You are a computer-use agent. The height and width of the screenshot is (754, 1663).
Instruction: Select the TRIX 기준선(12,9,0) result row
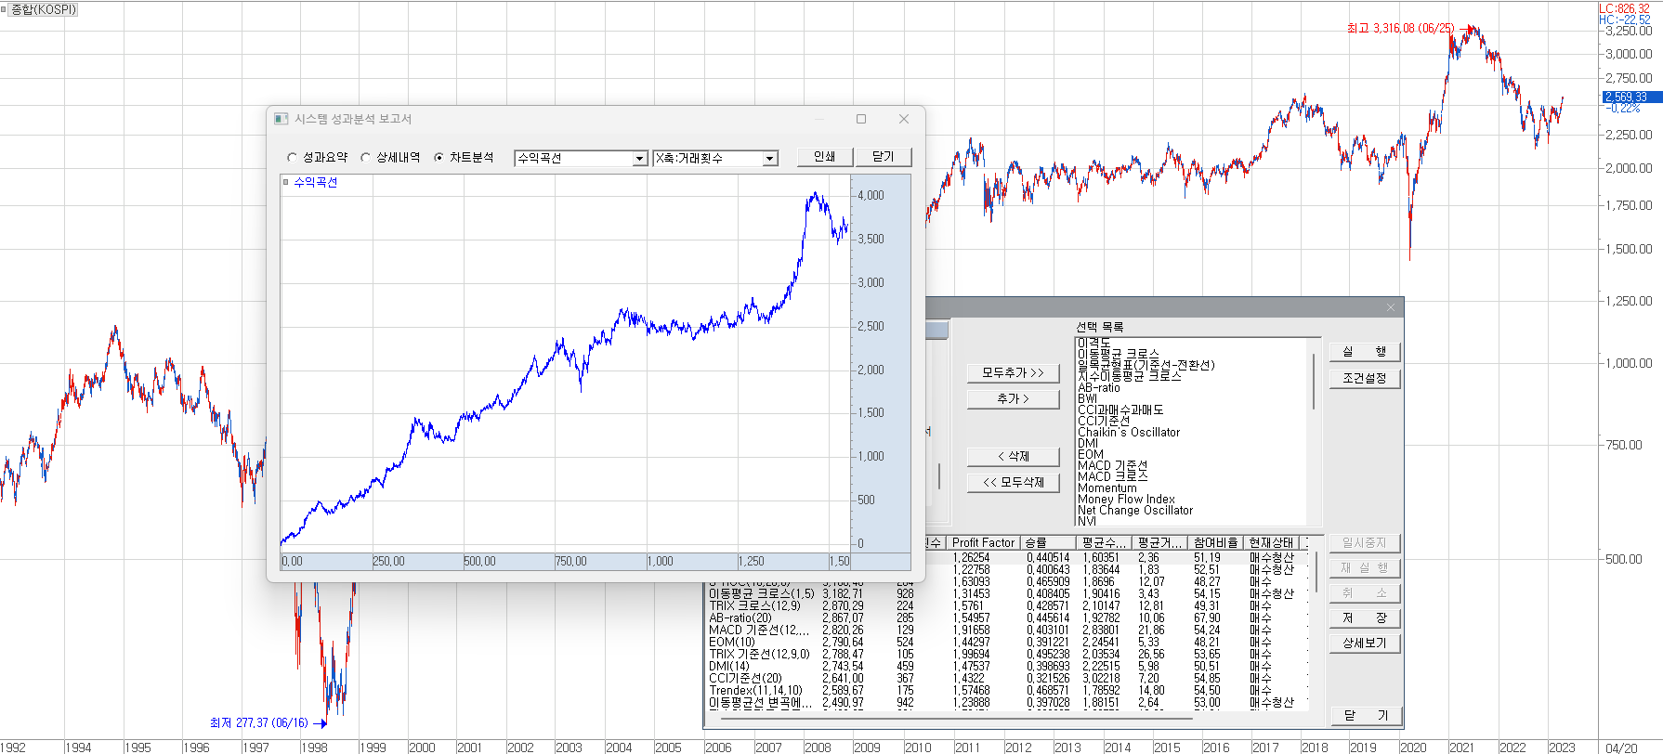coord(1008,654)
